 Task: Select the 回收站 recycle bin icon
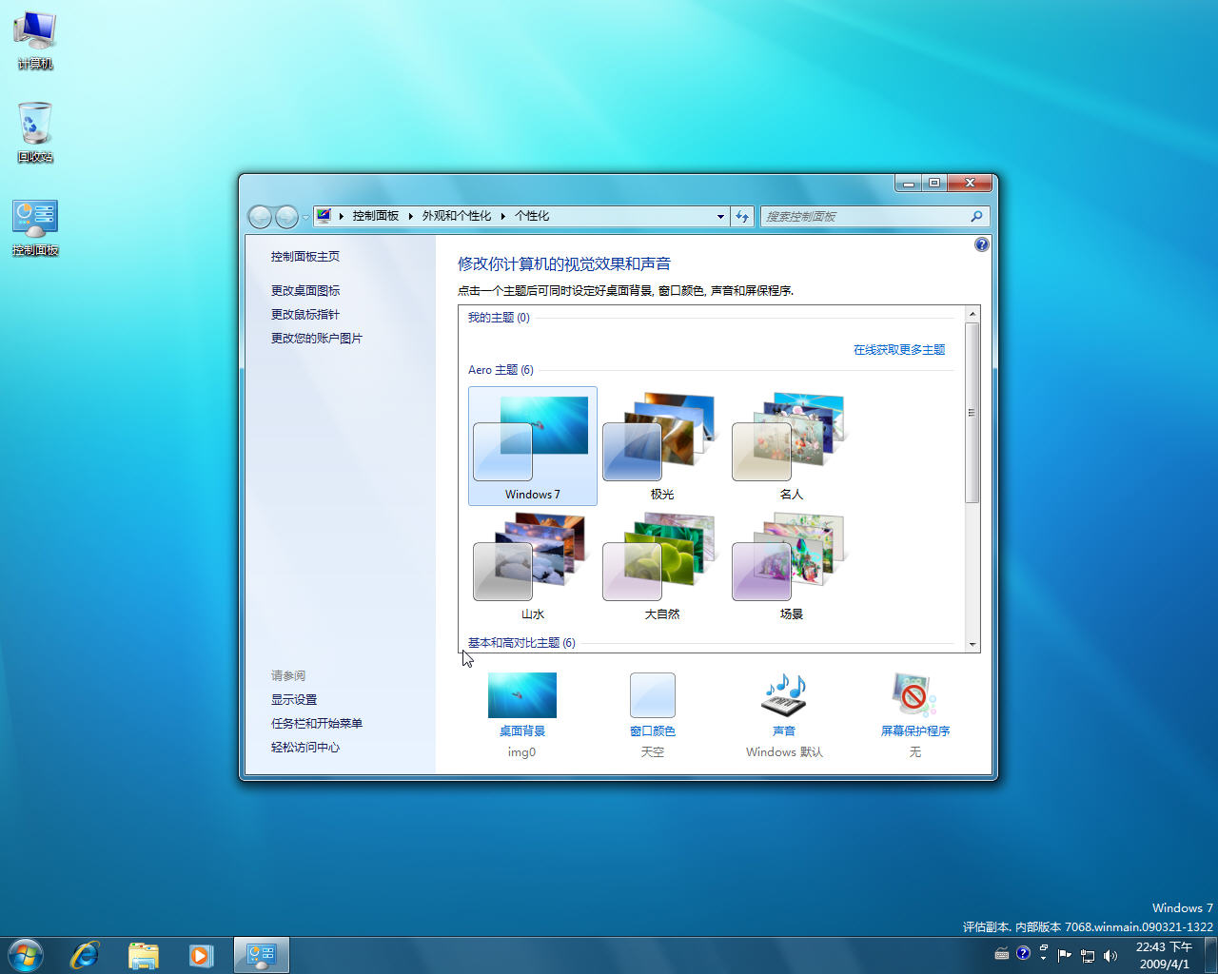pyautogui.click(x=35, y=132)
